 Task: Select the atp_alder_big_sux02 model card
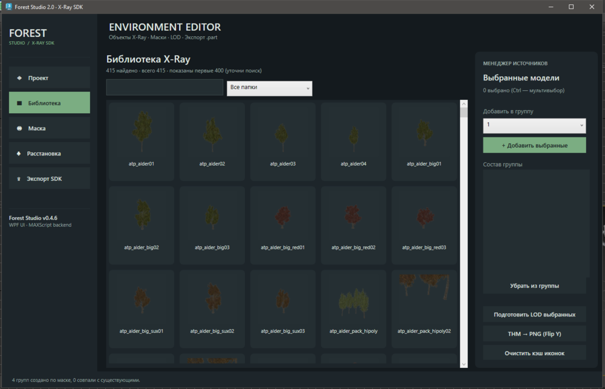click(212, 309)
